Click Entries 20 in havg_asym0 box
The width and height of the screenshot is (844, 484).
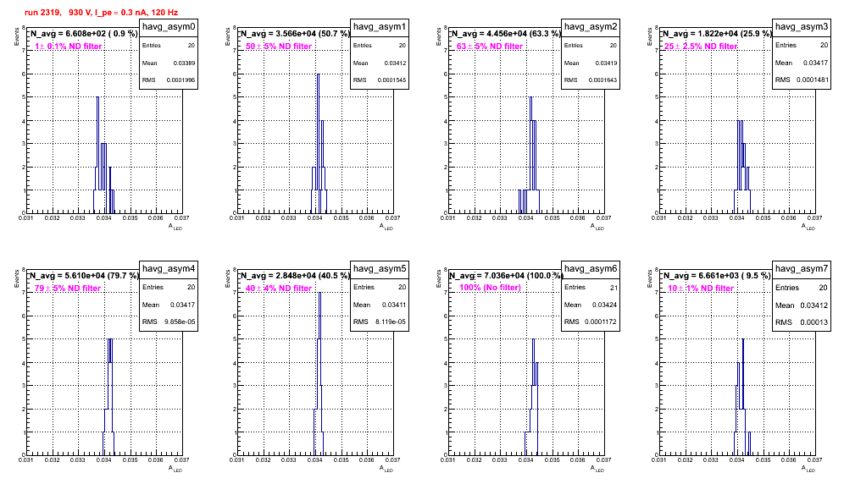[x=169, y=45]
